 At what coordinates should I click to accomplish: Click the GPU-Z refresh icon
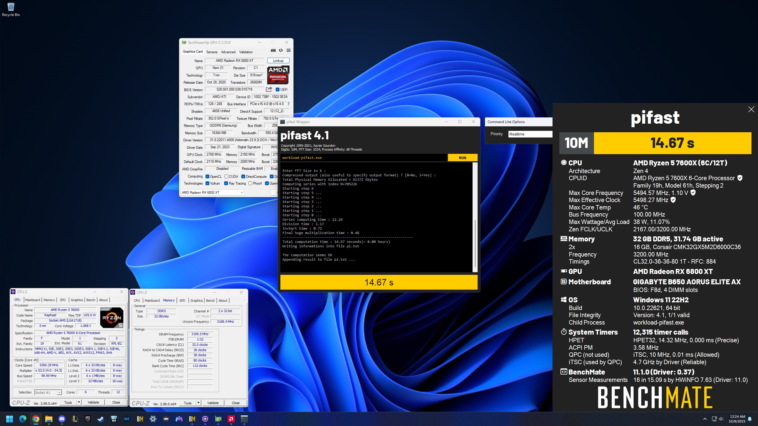point(281,51)
